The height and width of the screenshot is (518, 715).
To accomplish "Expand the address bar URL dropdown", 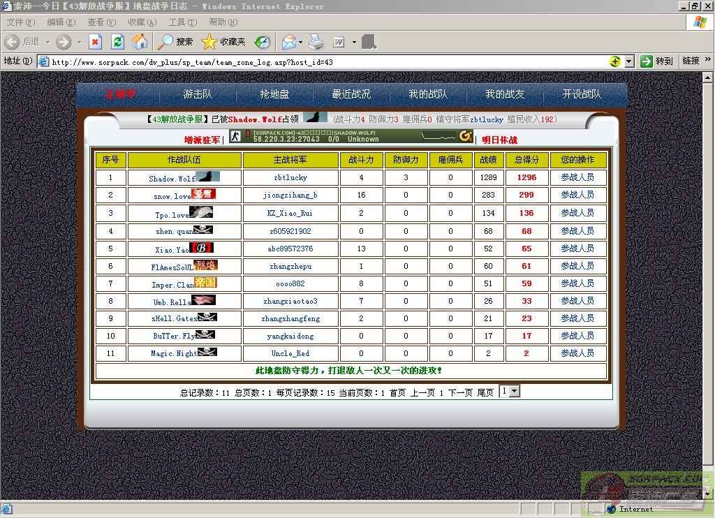I will click(x=628, y=61).
